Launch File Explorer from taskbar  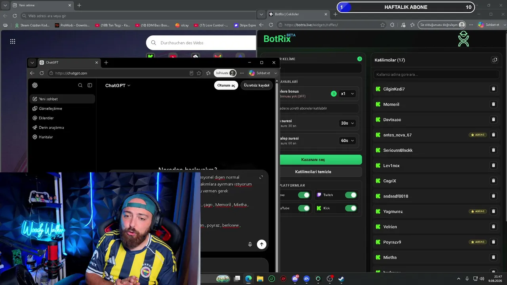[260, 279]
